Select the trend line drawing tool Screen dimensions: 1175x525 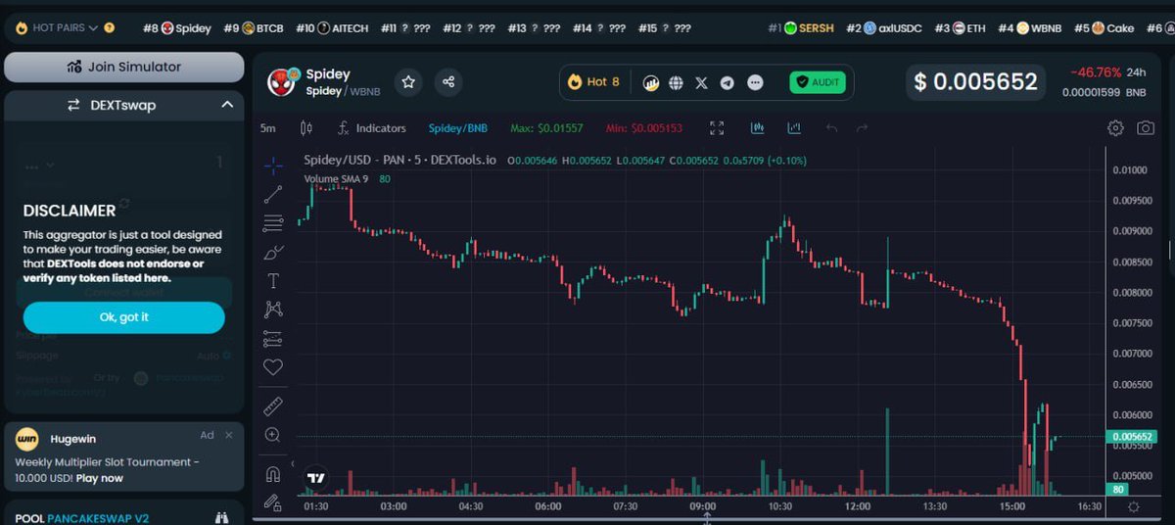tap(273, 194)
